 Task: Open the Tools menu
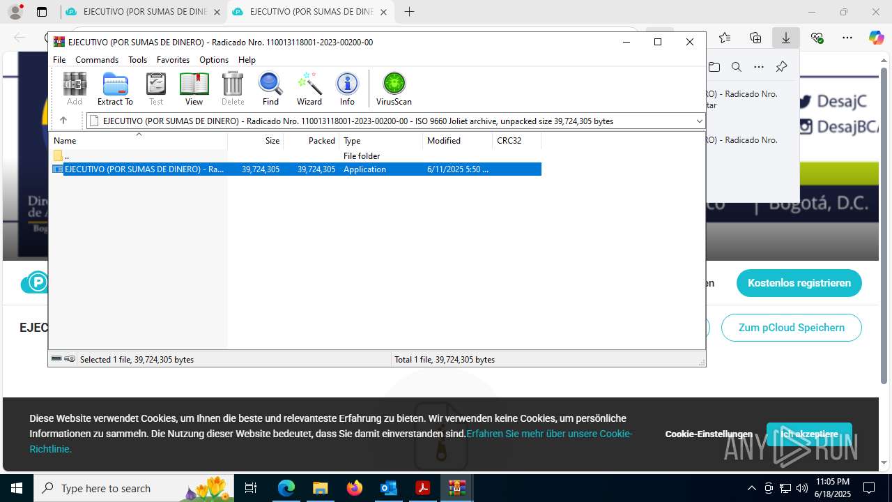pyautogui.click(x=137, y=60)
